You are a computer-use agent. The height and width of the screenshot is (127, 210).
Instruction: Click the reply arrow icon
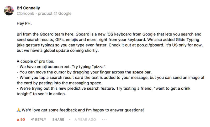coord(33,119)
